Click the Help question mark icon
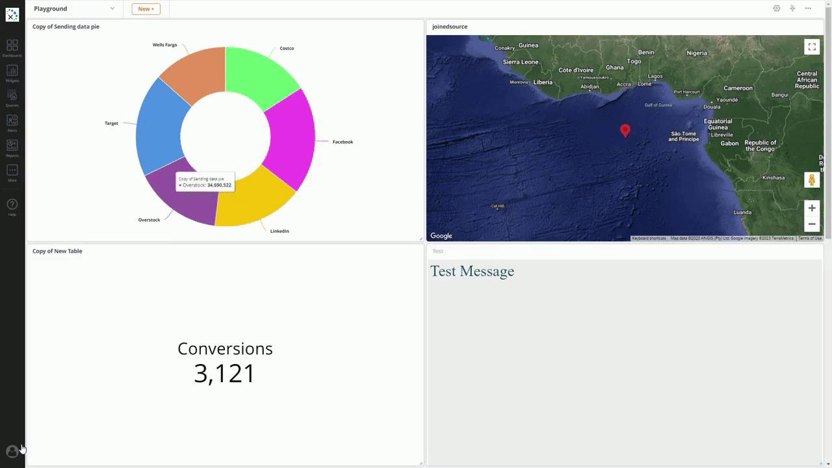832x468 pixels. coord(12,205)
